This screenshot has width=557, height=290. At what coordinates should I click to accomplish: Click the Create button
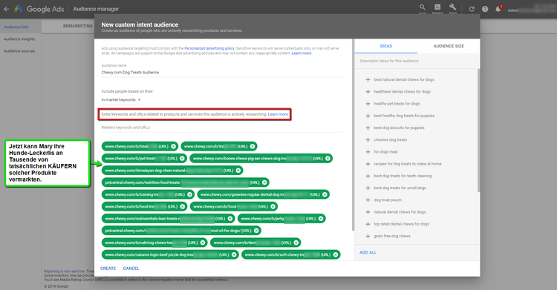(108, 268)
